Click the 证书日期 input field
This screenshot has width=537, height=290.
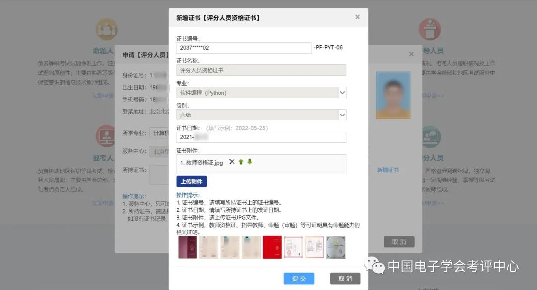click(x=261, y=137)
